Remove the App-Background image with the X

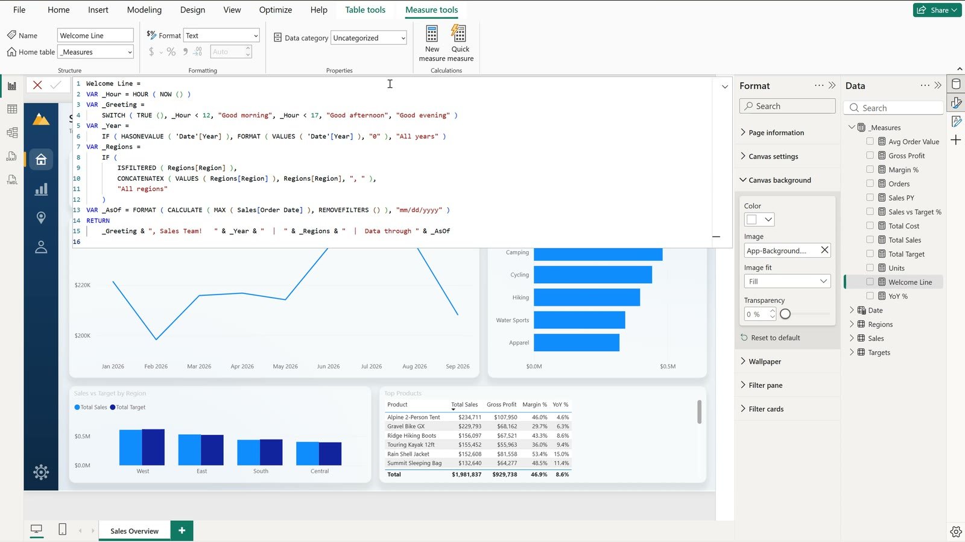click(824, 250)
